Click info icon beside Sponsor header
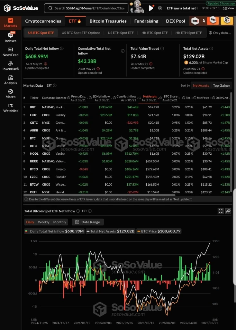The width and height of the screenshot is (236, 330). tap(68, 98)
